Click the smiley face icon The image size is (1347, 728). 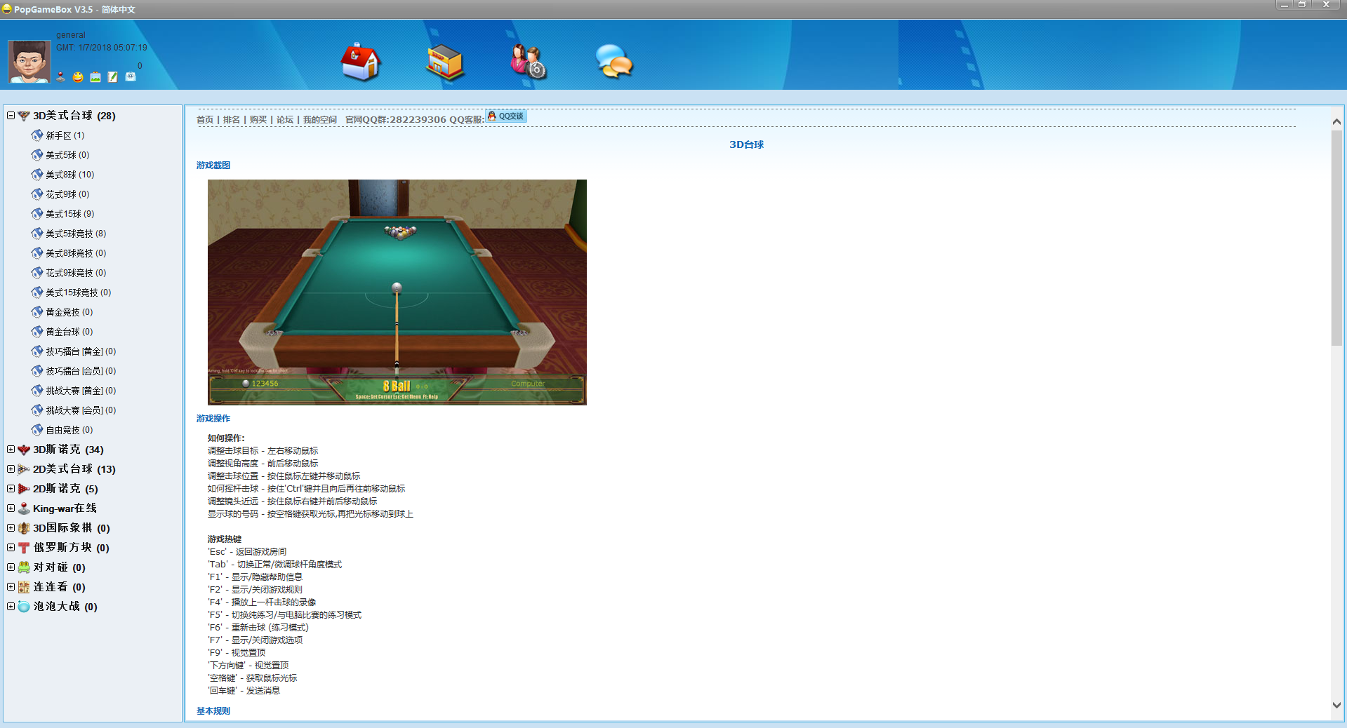pos(78,77)
